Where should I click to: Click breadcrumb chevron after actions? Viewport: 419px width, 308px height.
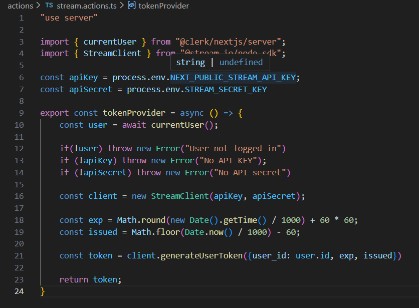(38, 6)
